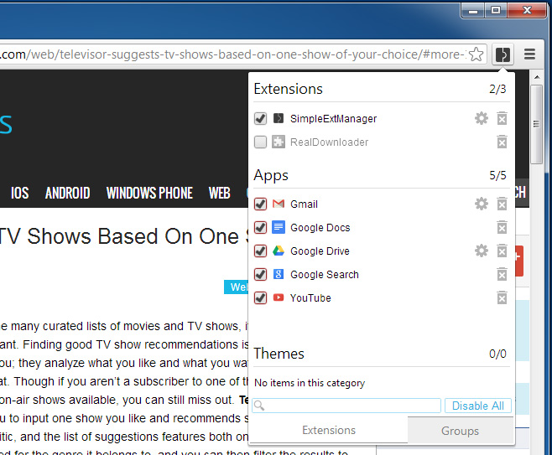Click the Google Docs name label

coord(320,228)
